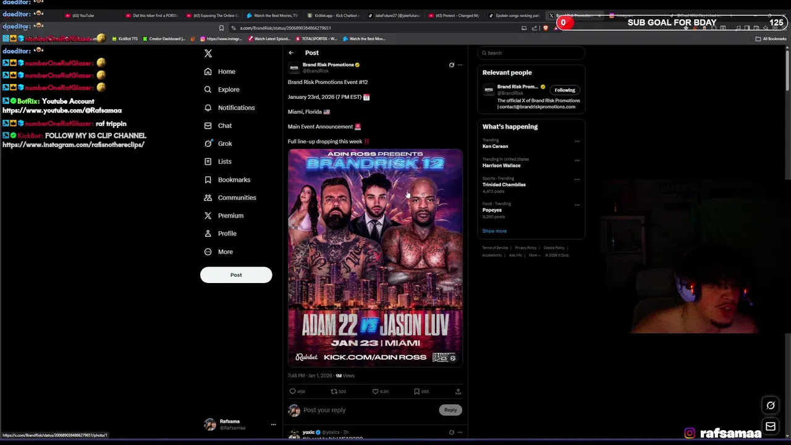Click the Rafsama account avatar
The width and height of the screenshot is (791, 445).
(x=210, y=425)
